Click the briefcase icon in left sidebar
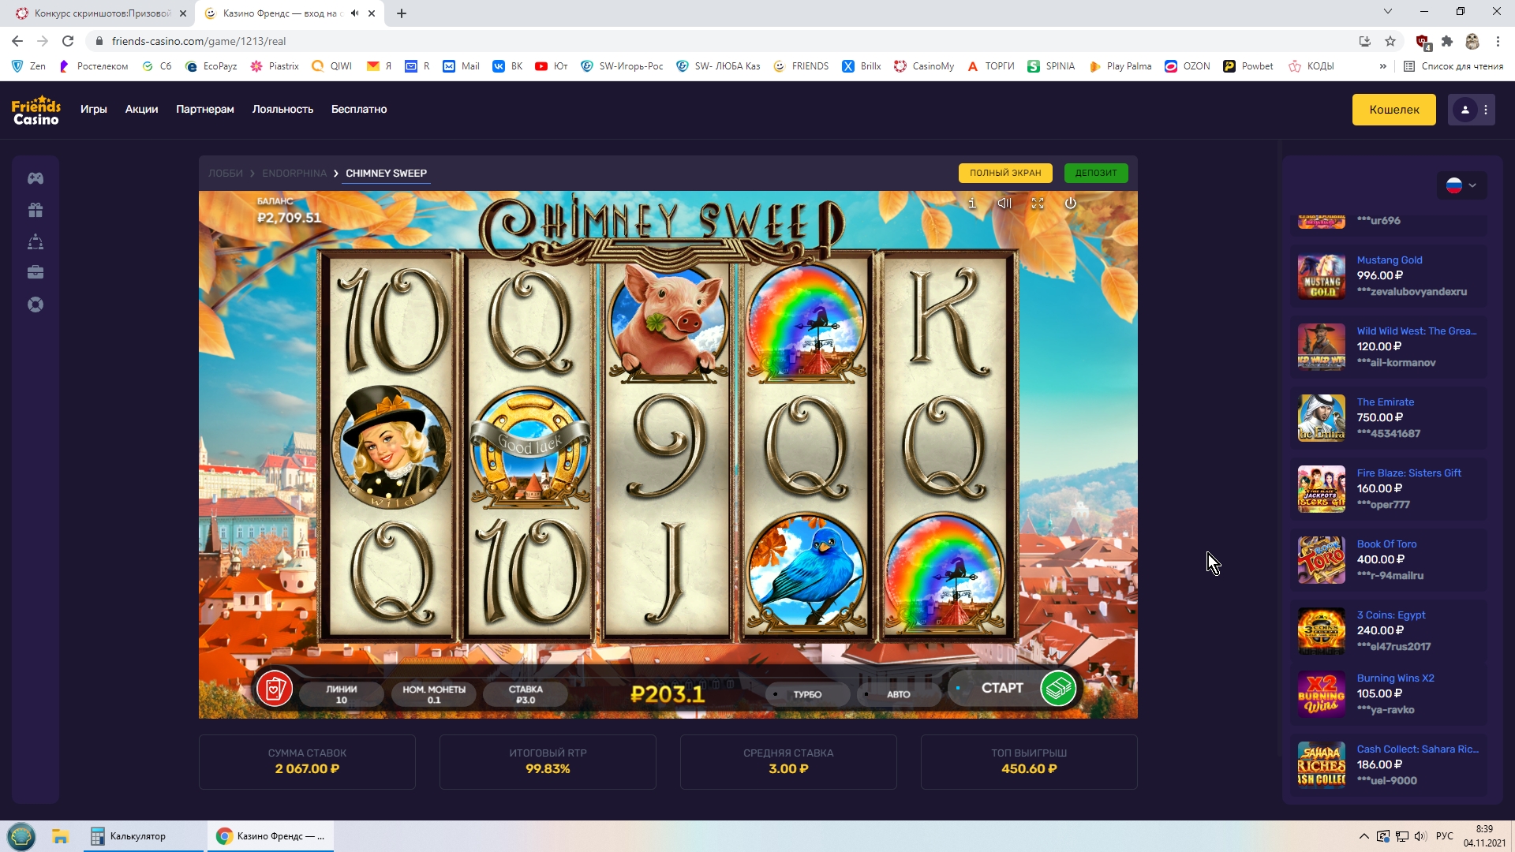 pos(36,273)
